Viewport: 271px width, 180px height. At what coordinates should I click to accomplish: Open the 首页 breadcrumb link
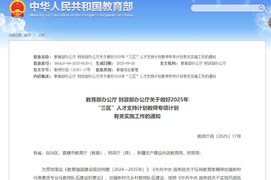tap(27, 35)
